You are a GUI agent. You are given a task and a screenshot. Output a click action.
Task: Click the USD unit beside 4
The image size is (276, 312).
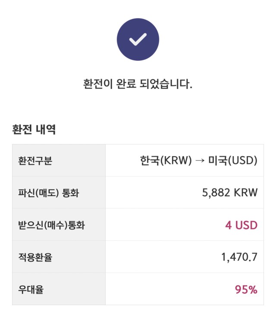[x=247, y=225]
